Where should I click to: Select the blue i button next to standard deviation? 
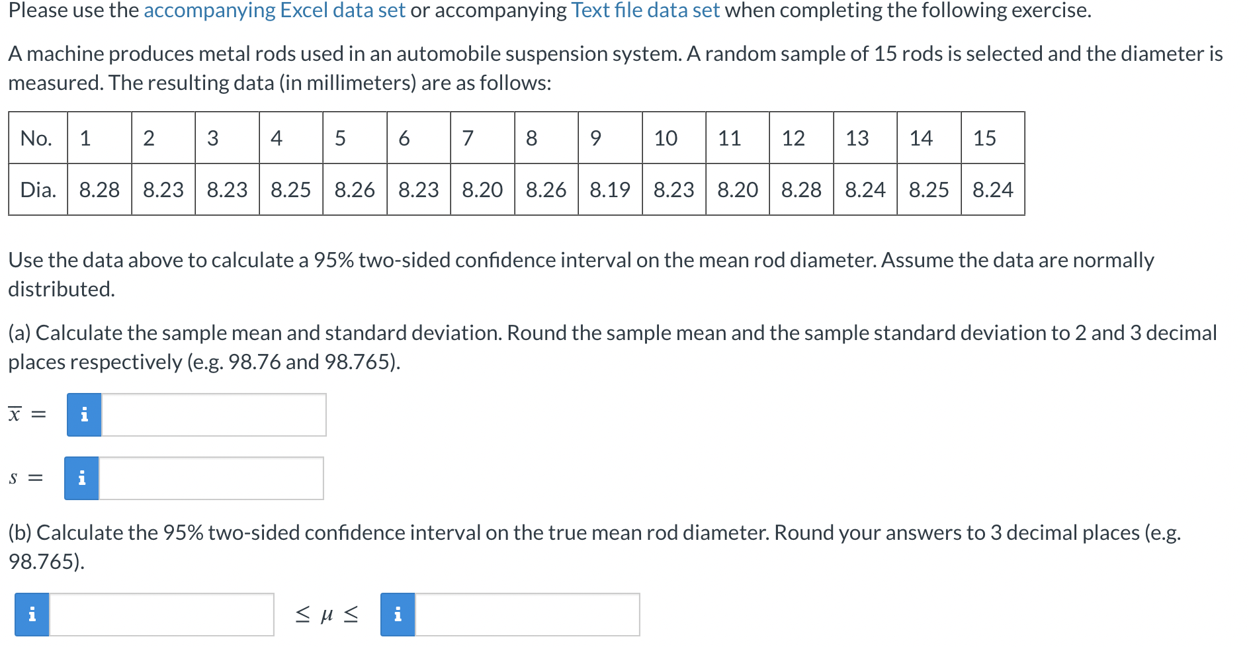point(81,478)
